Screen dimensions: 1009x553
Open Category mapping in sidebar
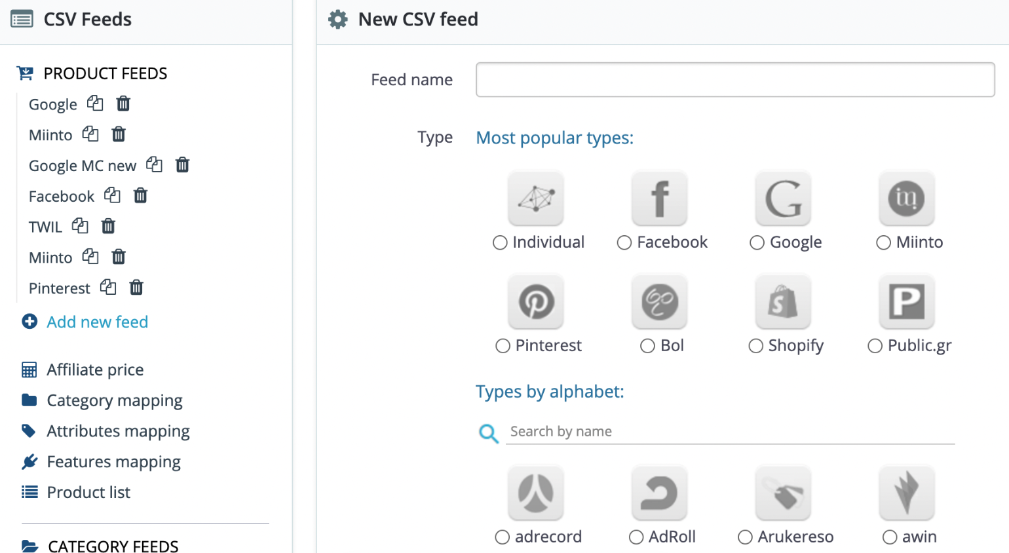click(114, 400)
